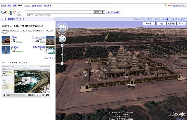Switch to 地図 map view
187x123 pixels.
tap(162, 23)
